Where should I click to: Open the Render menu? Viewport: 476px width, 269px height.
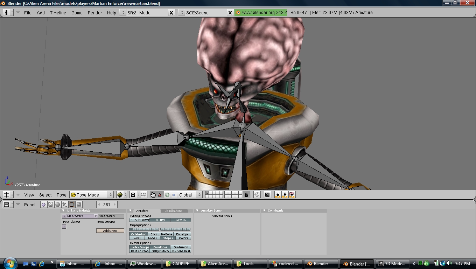click(x=95, y=13)
